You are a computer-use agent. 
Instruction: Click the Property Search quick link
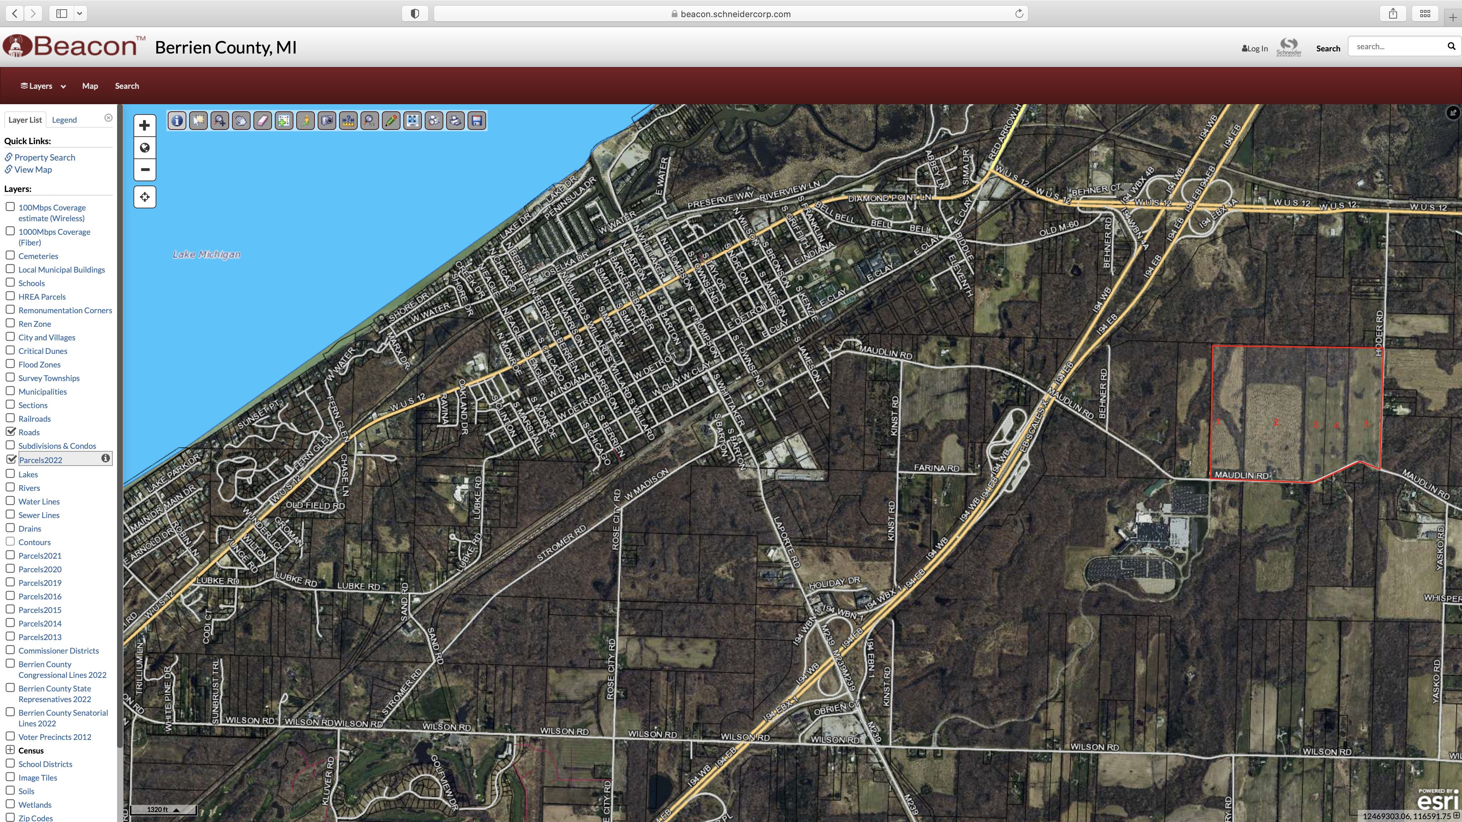tap(45, 157)
